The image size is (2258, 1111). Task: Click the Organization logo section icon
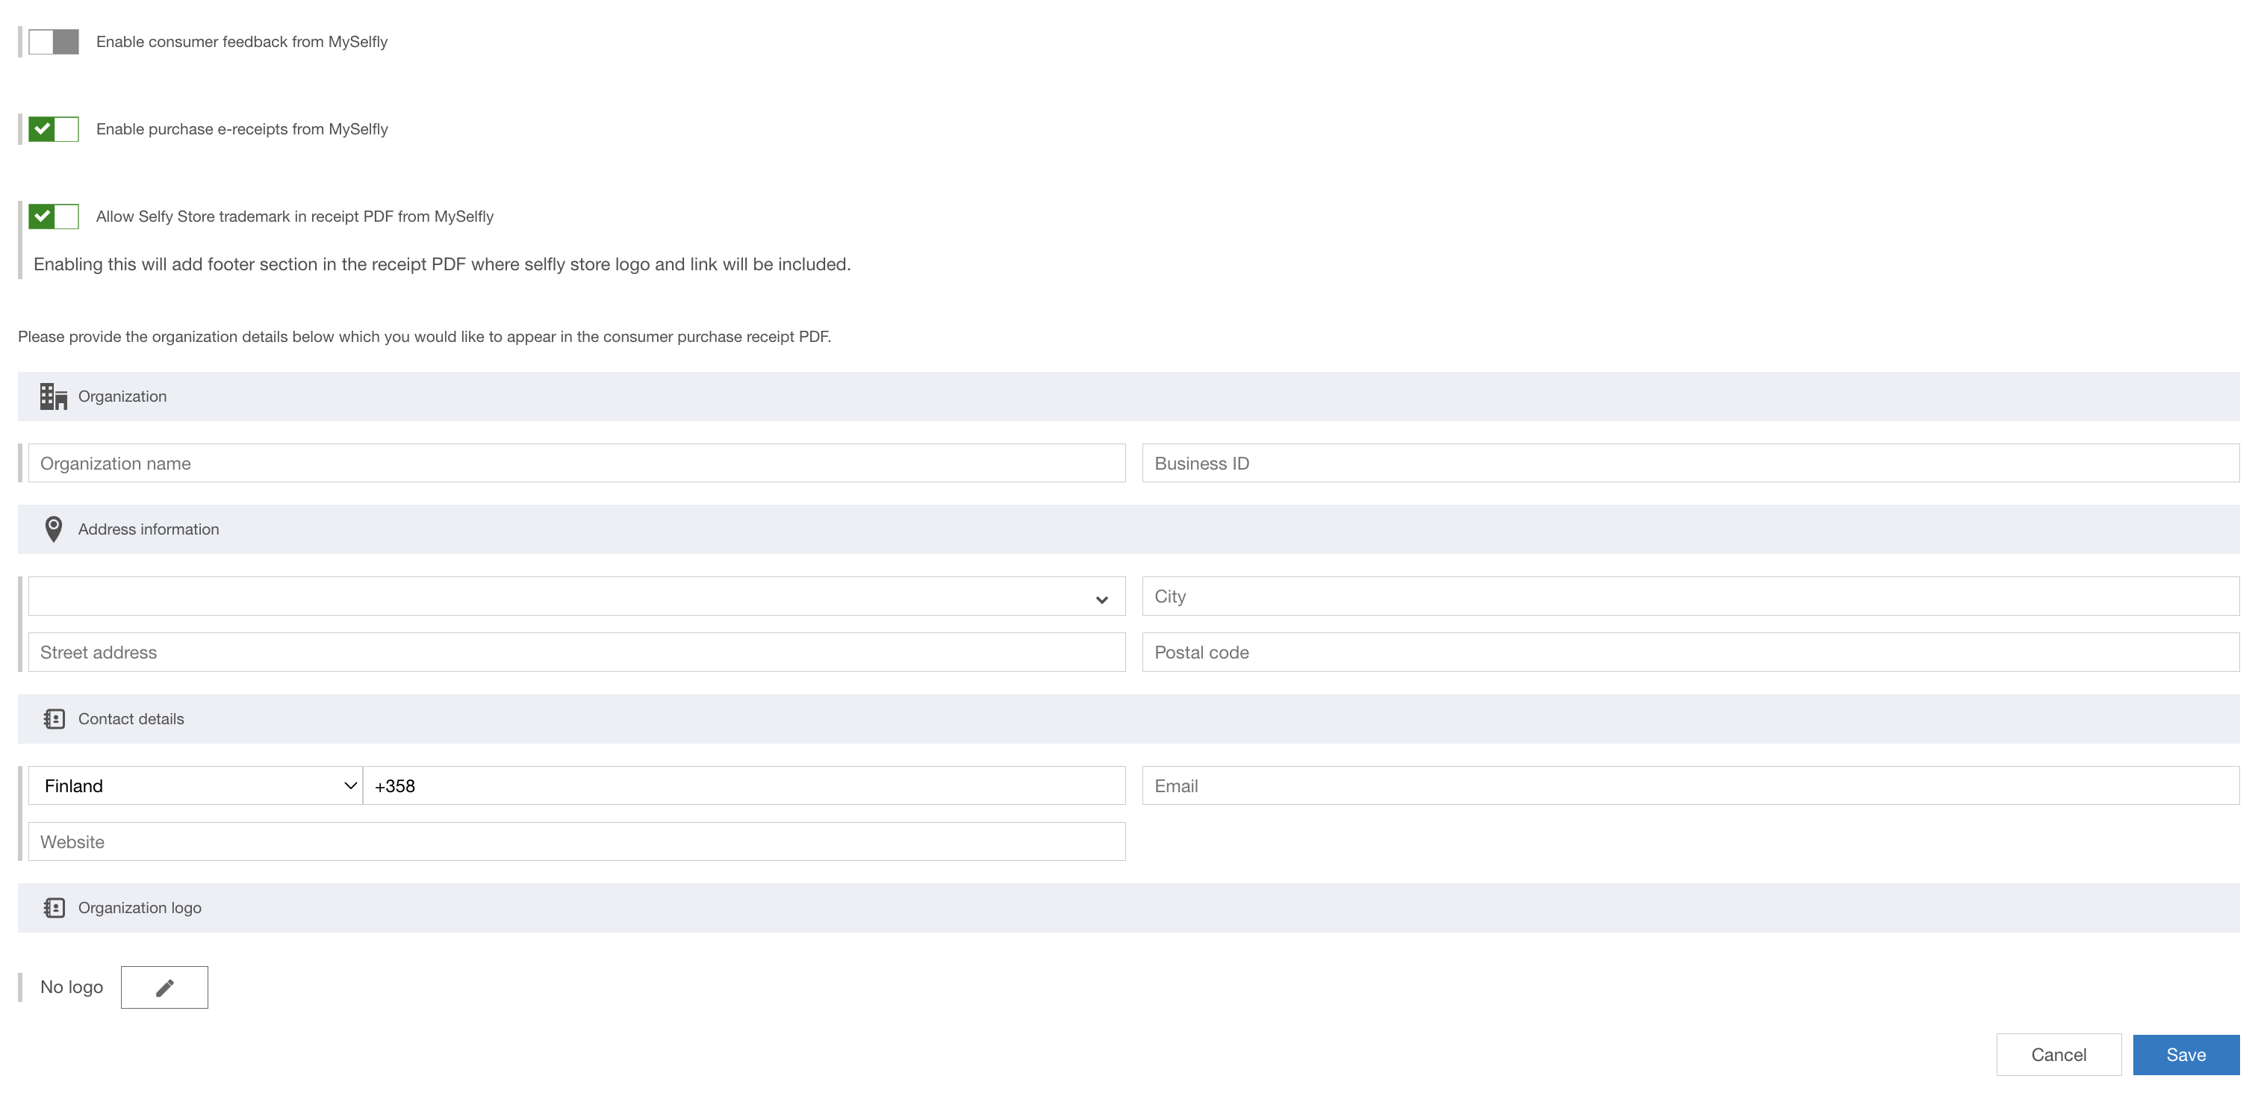[55, 909]
